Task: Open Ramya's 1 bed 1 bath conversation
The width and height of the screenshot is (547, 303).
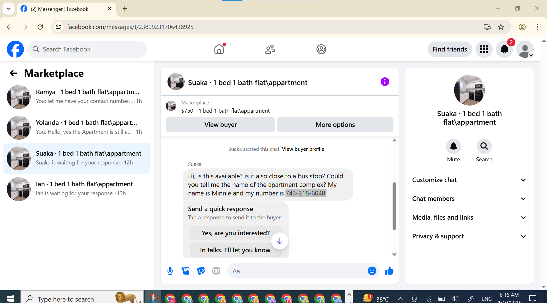Action: pos(77,97)
